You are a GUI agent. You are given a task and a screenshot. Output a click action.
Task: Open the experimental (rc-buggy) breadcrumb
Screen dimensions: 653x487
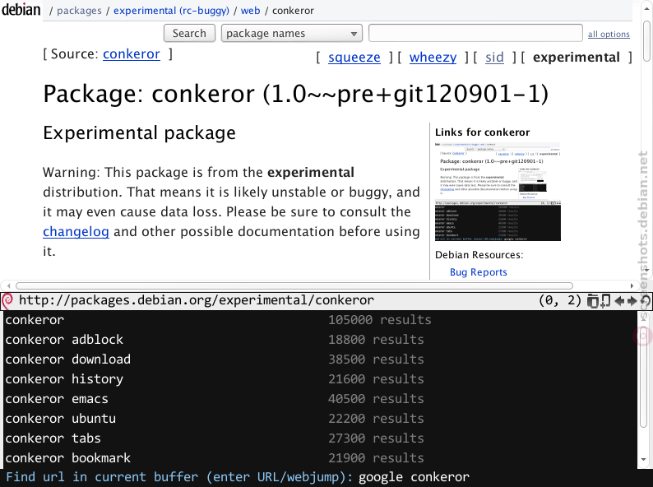point(171,11)
